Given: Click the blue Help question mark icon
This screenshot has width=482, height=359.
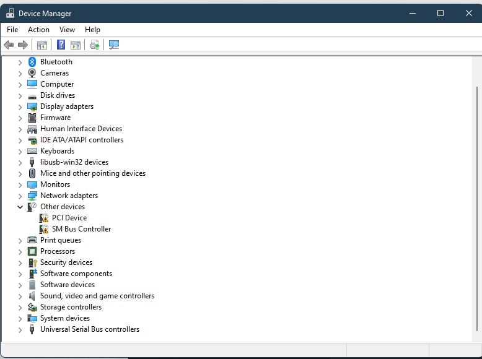Looking at the screenshot, I should coord(61,45).
